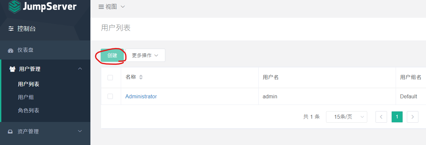Image resolution: width=426 pixels, height=145 pixels.
Task: Collapse the 用户管理 section chevron
Action: pyautogui.click(x=80, y=69)
